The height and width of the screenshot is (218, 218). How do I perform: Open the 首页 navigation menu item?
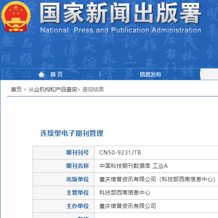point(56,74)
